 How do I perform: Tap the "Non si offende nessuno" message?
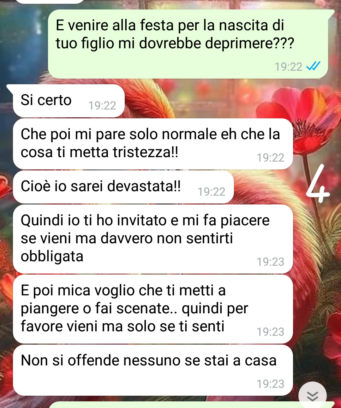coord(153,370)
